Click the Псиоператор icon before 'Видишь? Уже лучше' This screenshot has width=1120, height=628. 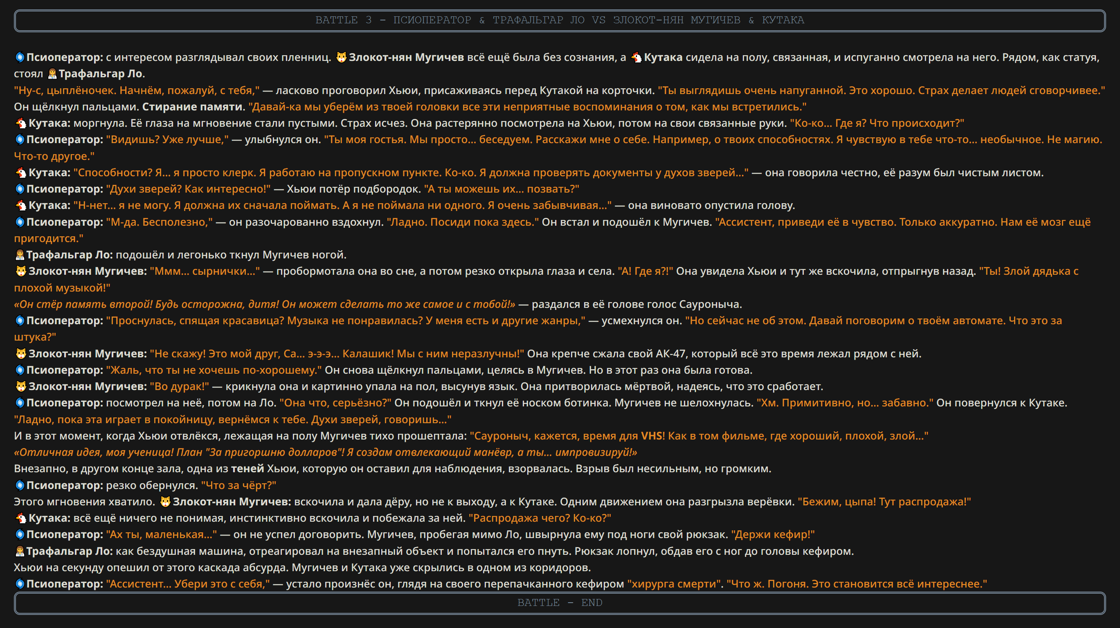[20, 139]
